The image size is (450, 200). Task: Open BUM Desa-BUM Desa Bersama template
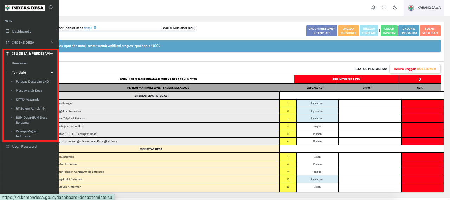[x=31, y=120]
